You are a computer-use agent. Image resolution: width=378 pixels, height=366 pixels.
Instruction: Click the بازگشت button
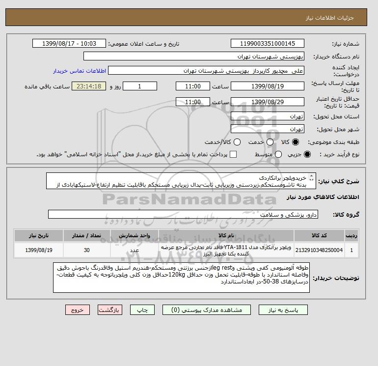tap(110, 310)
